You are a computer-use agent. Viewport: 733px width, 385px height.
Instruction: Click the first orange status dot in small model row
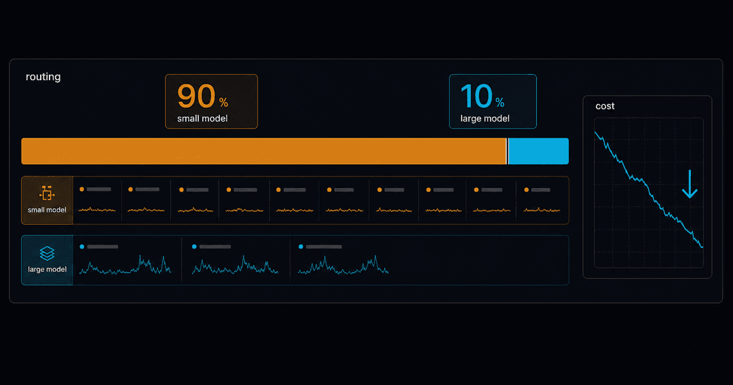82,189
